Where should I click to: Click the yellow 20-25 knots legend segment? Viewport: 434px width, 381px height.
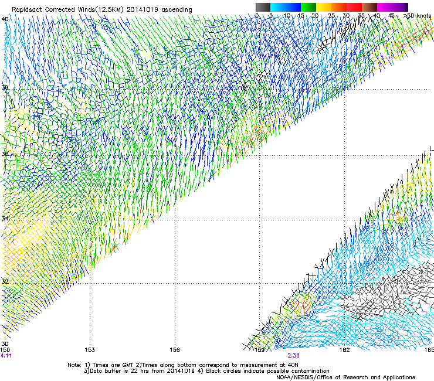pyautogui.click(x=324, y=7)
